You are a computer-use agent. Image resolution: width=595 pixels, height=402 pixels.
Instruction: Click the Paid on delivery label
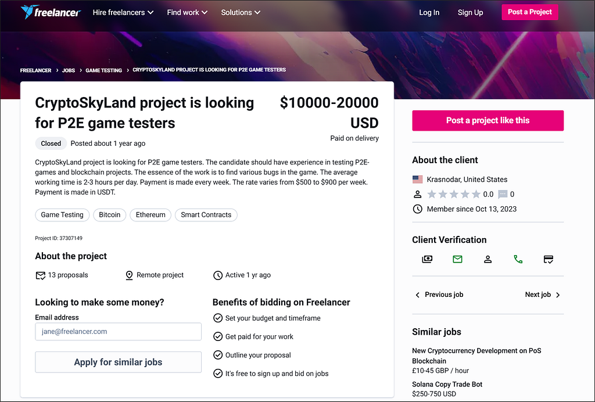pos(354,138)
